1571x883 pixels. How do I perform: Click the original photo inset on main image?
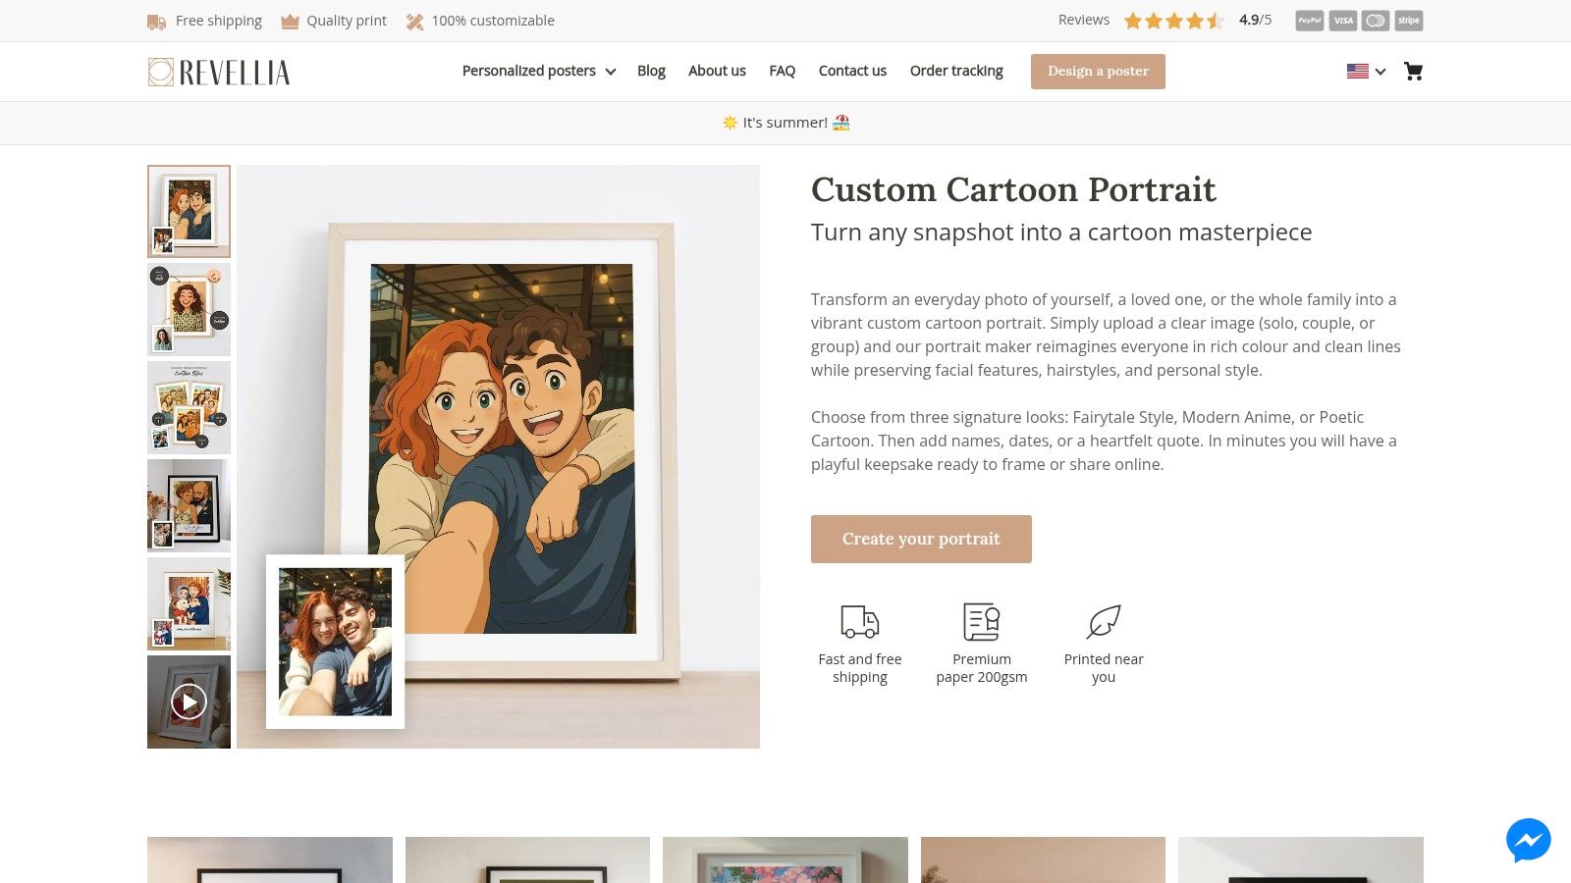(335, 642)
